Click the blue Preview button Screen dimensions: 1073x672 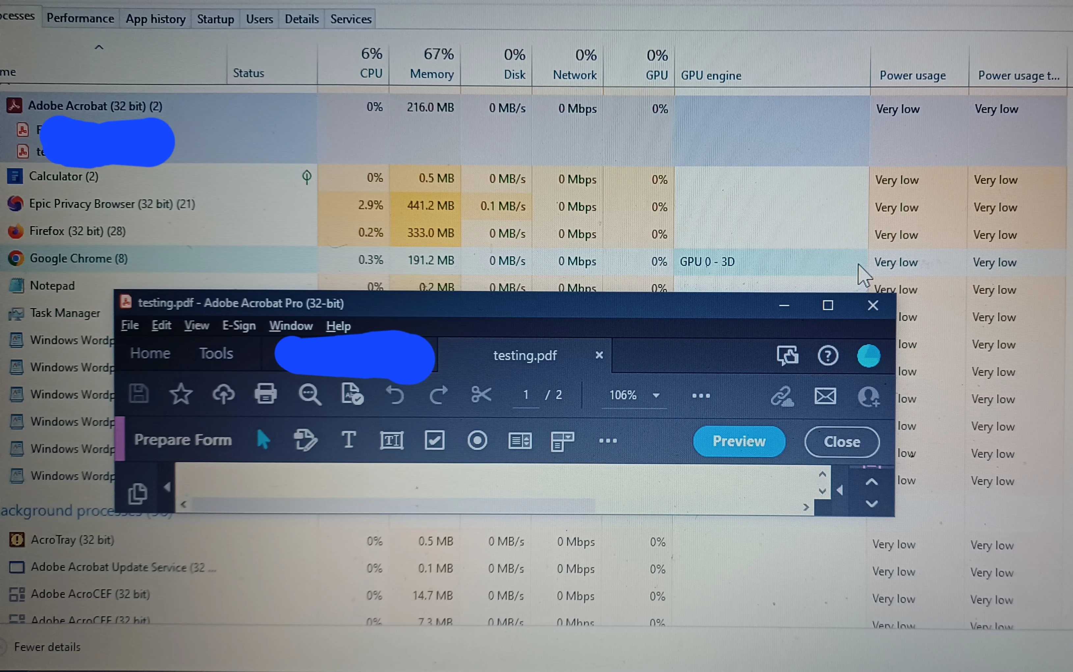pyautogui.click(x=739, y=441)
